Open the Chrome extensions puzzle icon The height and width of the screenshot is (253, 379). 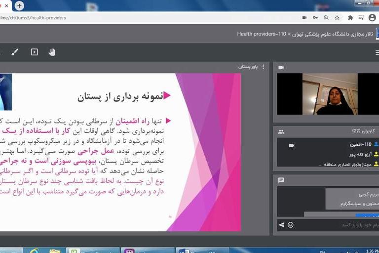350,18
